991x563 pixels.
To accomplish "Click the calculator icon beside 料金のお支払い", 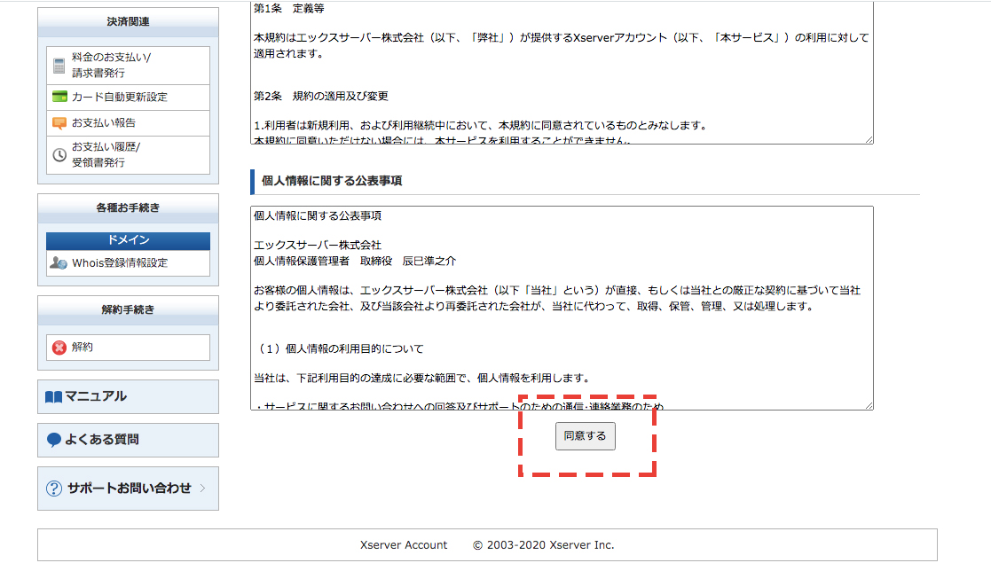I will [59, 66].
